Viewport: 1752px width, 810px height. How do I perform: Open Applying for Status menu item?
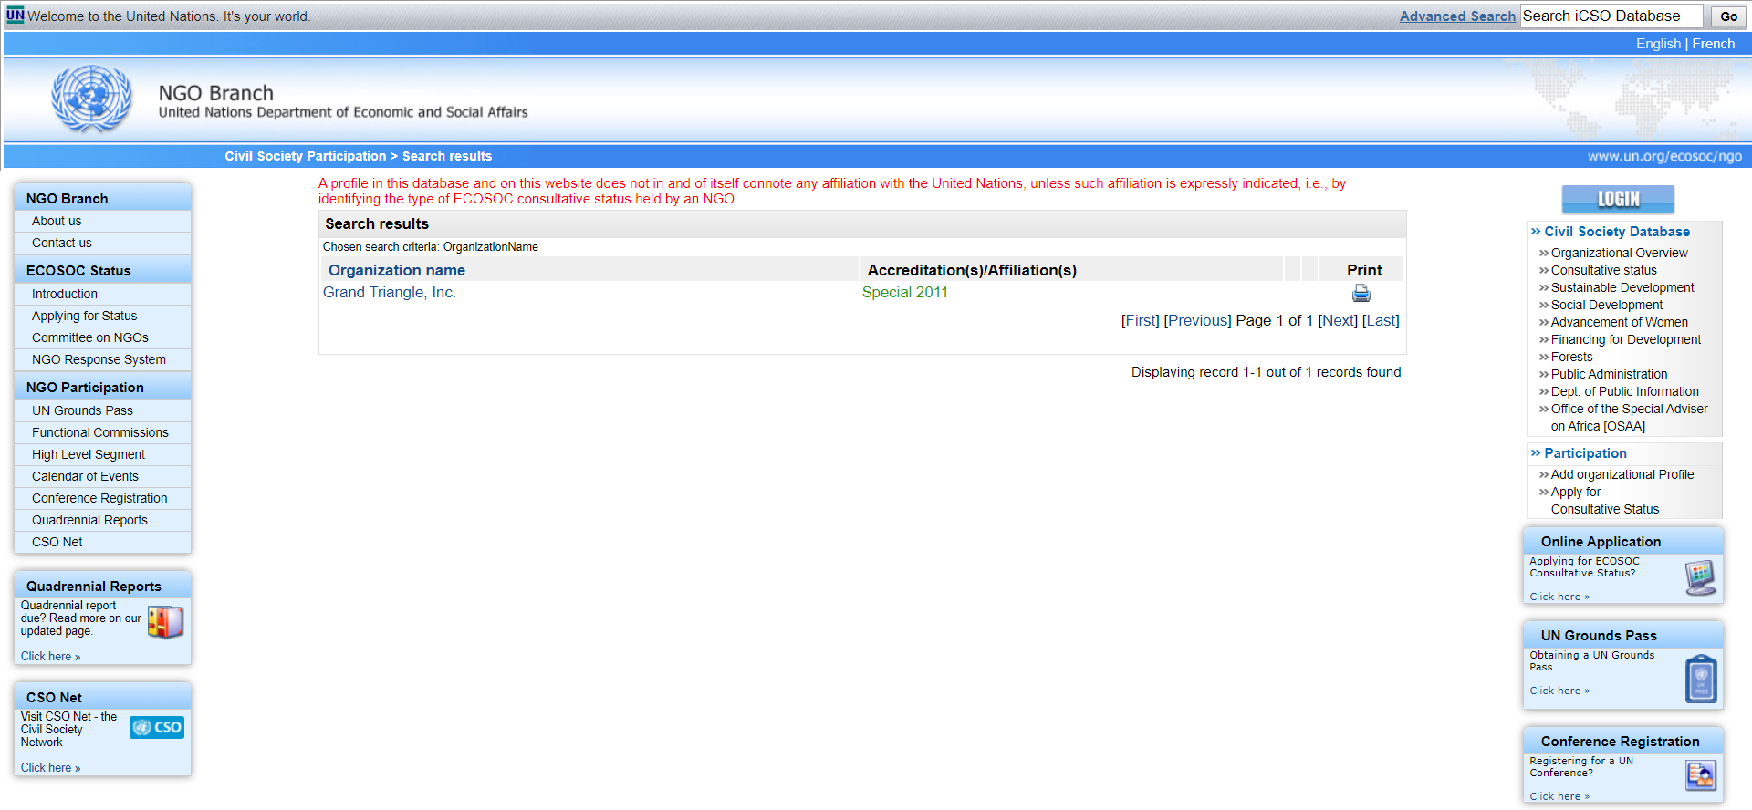pyautogui.click(x=85, y=316)
